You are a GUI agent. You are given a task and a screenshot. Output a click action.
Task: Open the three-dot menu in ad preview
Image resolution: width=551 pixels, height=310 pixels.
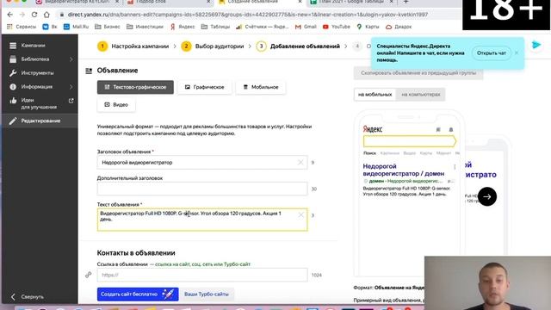(x=455, y=167)
